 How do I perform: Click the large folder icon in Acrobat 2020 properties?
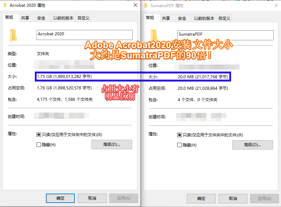(13, 36)
